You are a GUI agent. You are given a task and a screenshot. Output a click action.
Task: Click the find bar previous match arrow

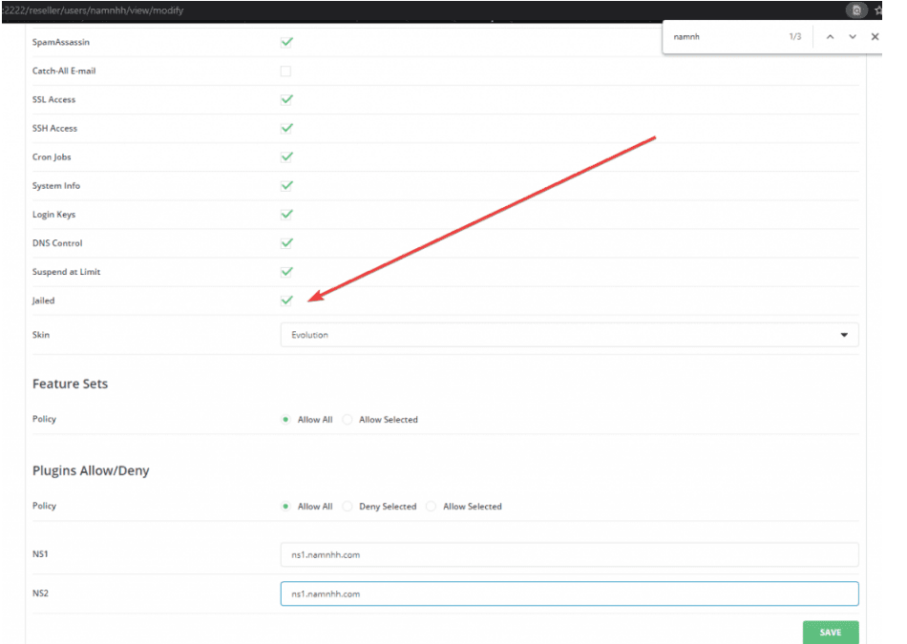coord(830,36)
